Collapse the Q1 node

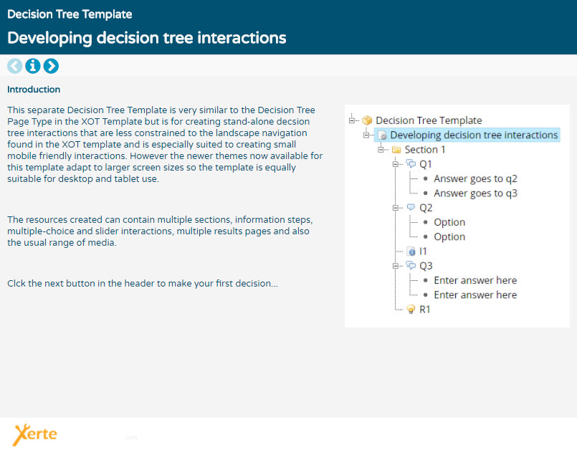[395, 164]
